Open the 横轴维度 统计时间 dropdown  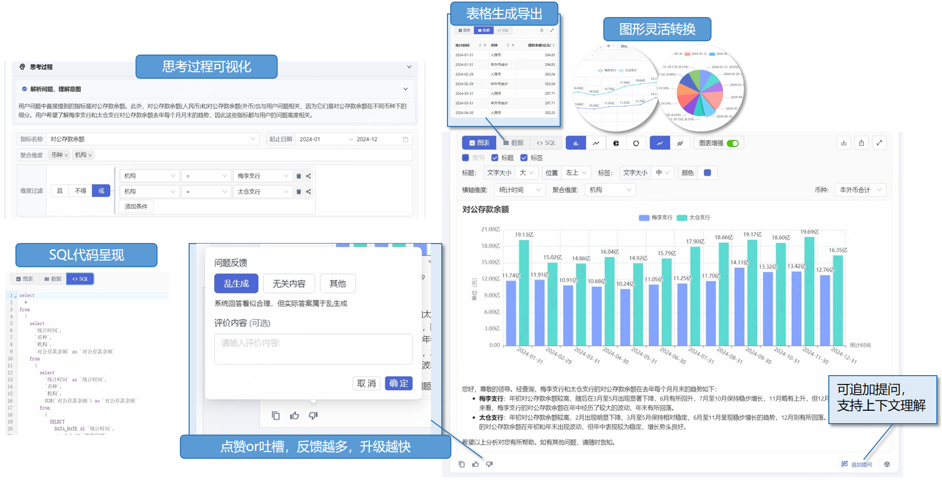pos(519,190)
